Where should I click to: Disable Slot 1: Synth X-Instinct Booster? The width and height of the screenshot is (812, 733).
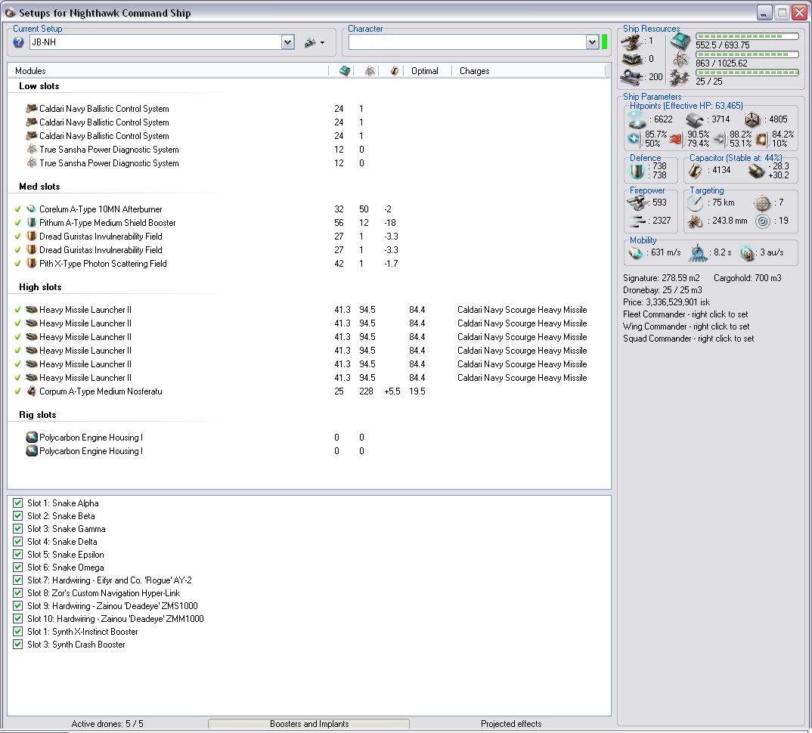(x=17, y=632)
